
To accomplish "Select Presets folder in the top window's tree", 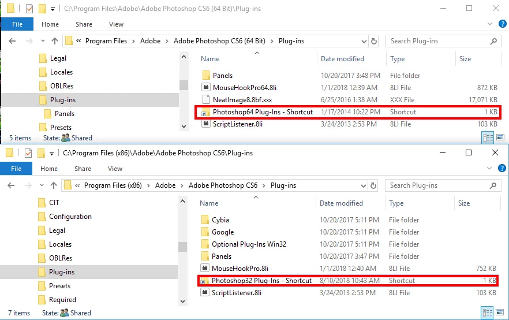I will [61, 127].
